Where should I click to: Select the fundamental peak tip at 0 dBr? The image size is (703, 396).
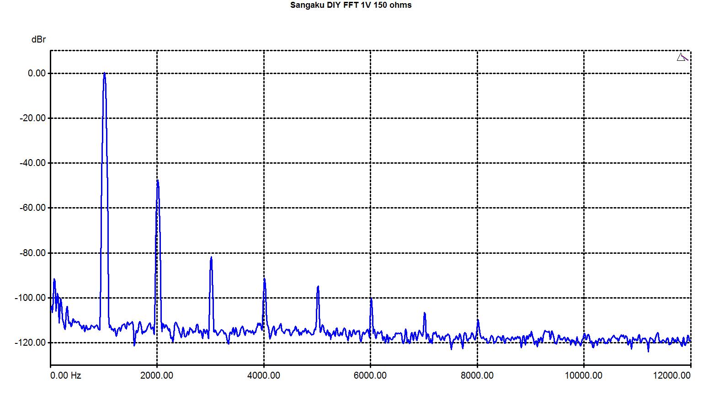[x=104, y=73]
